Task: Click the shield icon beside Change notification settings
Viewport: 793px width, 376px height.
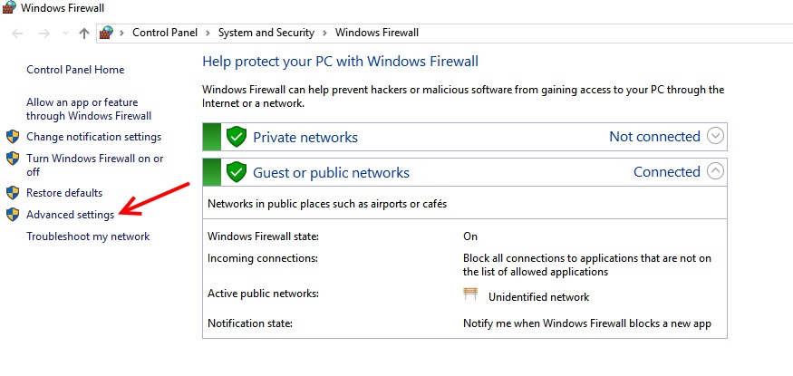Action: pyautogui.click(x=13, y=137)
